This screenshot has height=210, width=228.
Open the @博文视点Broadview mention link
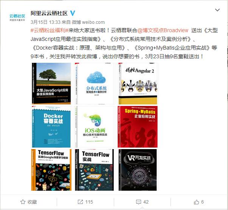(x=163, y=30)
